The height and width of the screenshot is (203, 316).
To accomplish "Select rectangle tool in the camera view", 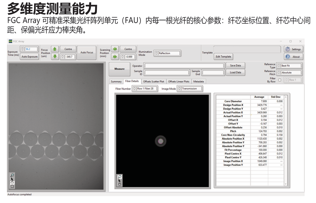I will [12, 186].
